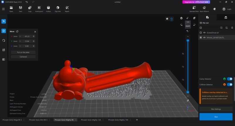Click the Save toolbar icon

click(x=21, y=9)
